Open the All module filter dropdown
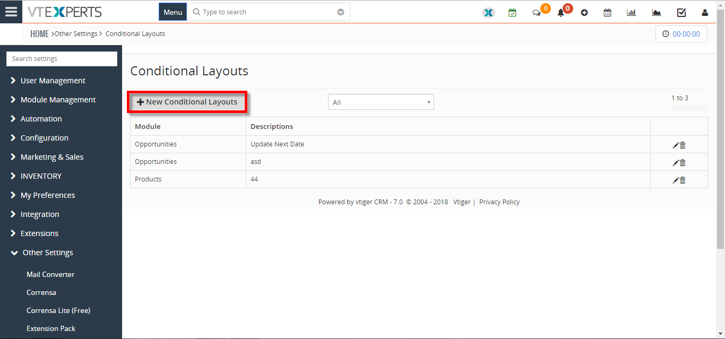The height and width of the screenshot is (339, 725). pyautogui.click(x=381, y=102)
